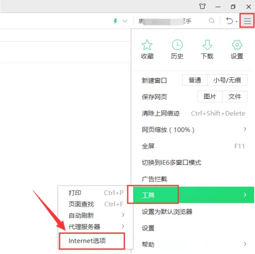The image size is (255, 254).
Task: Open 设置 entry below default browser
Action: 193,228
